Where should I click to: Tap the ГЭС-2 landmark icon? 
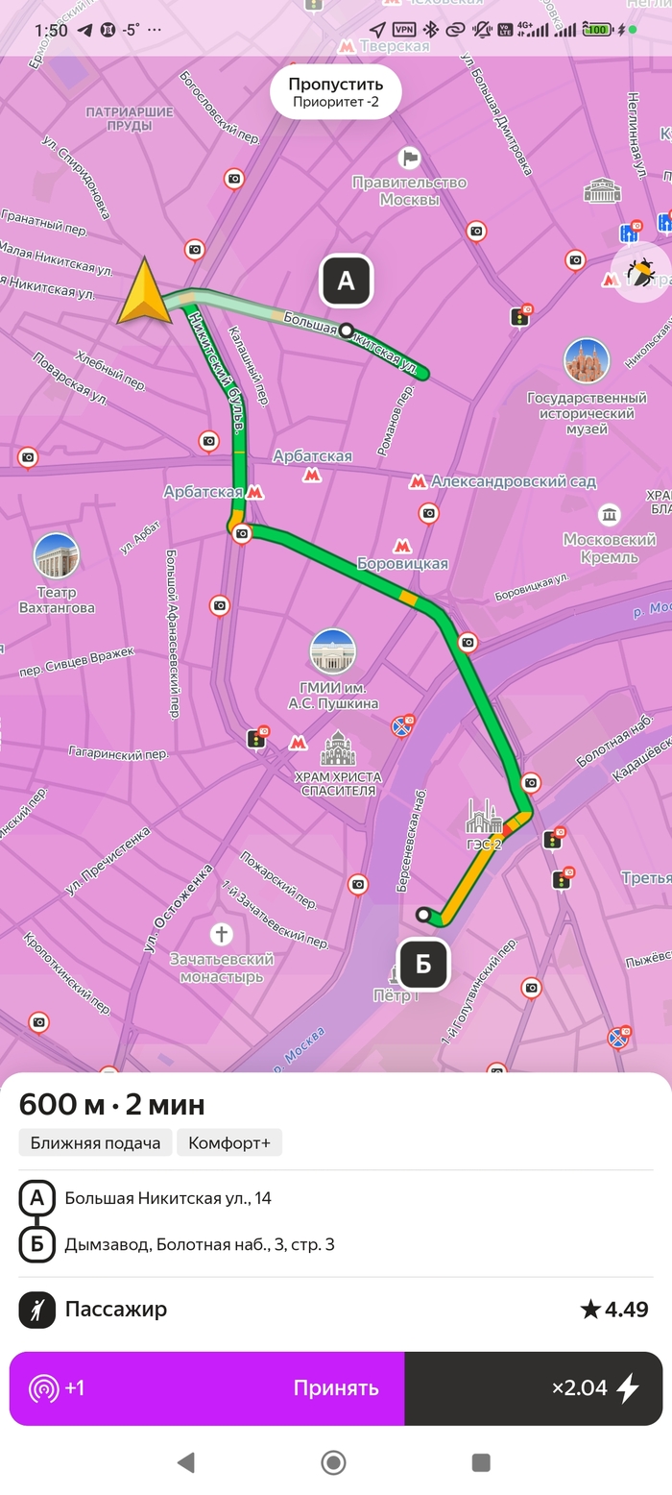click(x=485, y=817)
